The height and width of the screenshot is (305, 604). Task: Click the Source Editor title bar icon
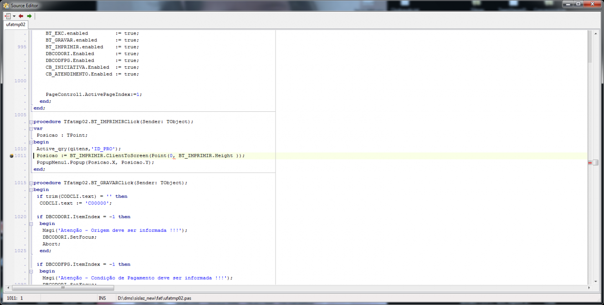coord(6,5)
